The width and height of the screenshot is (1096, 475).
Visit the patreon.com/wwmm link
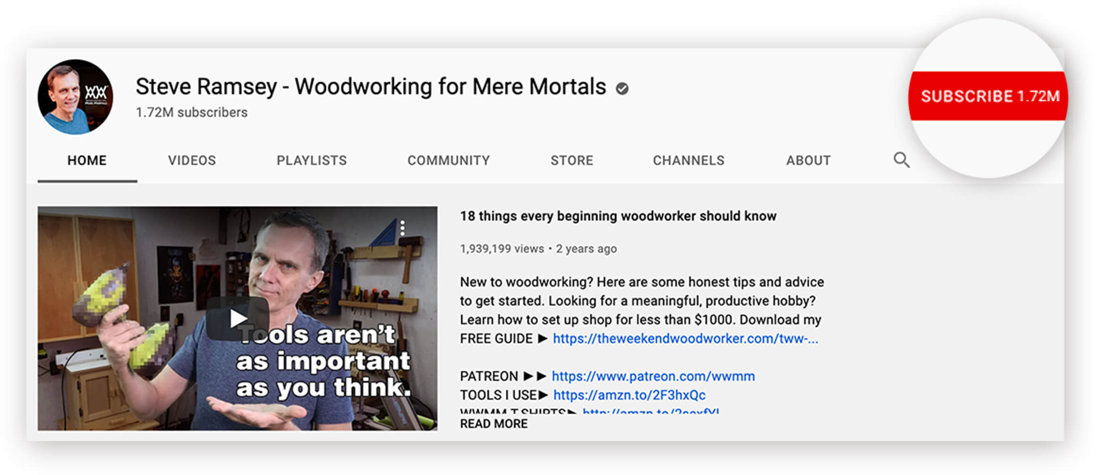[653, 376]
